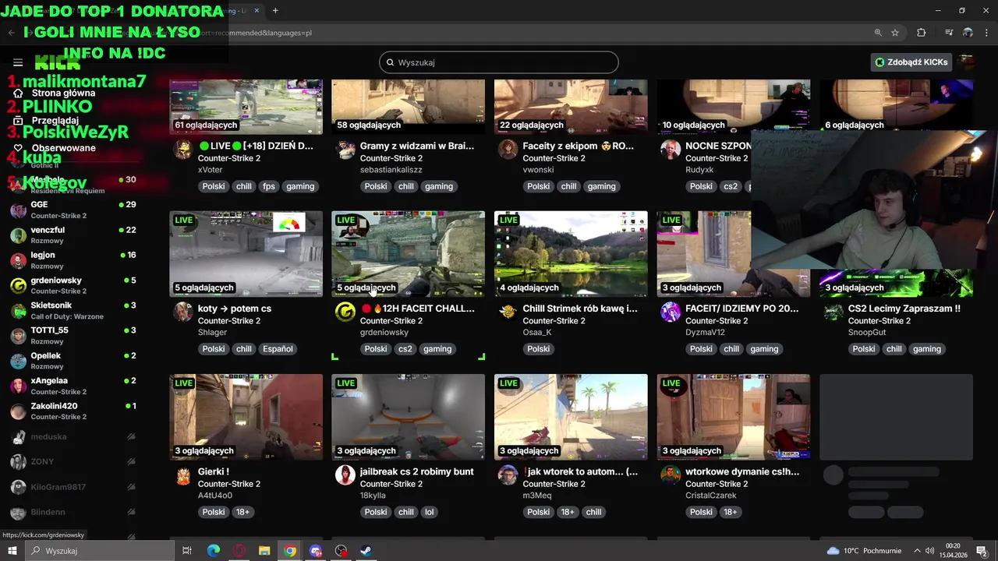Image resolution: width=998 pixels, height=561 pixels.
Task: Open legjon channel in sidebar
Action: (x=73, y=259)
